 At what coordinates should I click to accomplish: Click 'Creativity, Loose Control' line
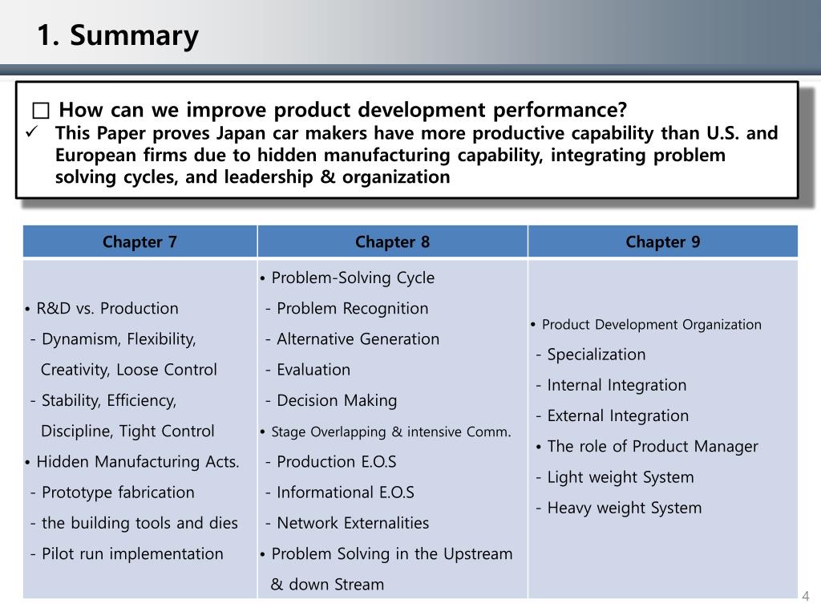point(129,369)
